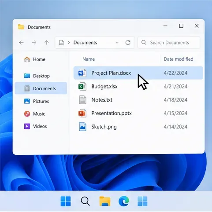This screenshot has height=212, width=212.
Task: Click the date 4/18/2024
Action: (x=175, y=100)
